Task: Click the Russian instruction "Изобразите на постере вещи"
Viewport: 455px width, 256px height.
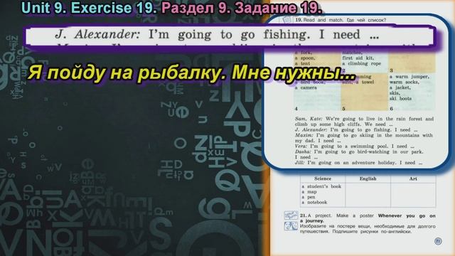Action: click(x=368, y=229)
